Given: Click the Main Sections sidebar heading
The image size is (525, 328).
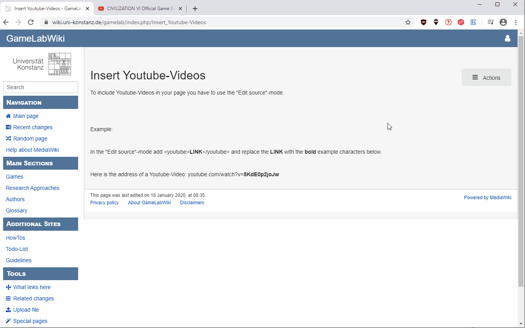Looking at the screenshot, I should (40, 163).
